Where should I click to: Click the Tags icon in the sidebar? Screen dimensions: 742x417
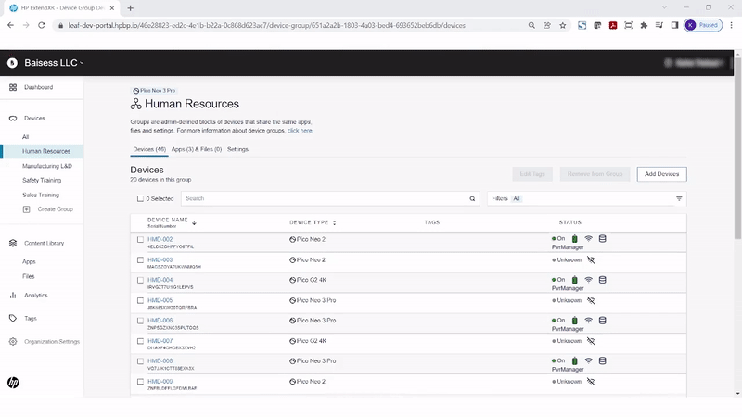13,318
